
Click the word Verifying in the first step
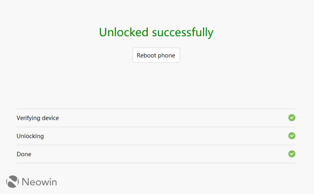pyautogui.click(x=29, y=118)
